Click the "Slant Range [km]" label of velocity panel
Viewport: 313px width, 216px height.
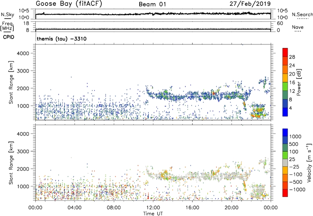coord(11,163)
